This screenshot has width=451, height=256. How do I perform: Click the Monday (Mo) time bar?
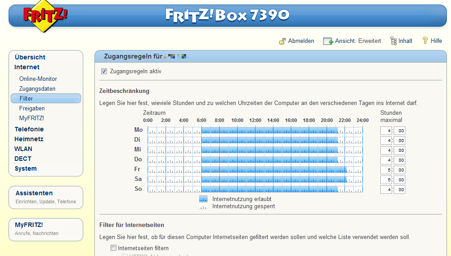[255, 130]
